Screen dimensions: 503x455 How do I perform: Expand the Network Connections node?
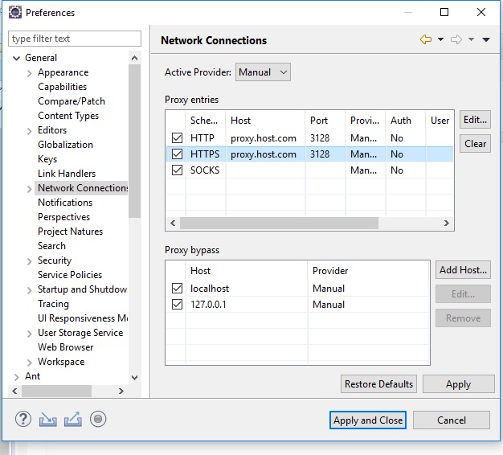point(29,189)
